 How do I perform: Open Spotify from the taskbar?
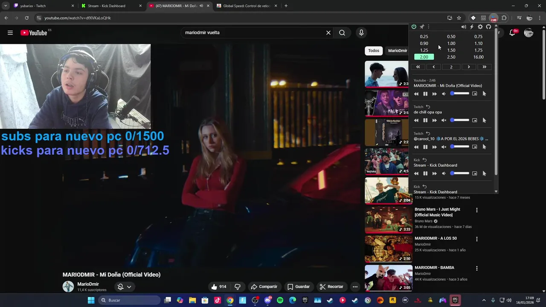point(280,300)
